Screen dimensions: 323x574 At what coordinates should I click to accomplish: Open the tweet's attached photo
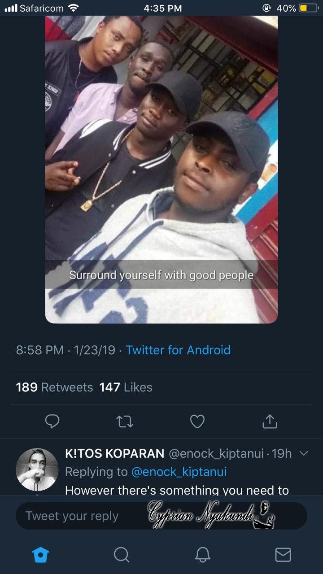[161, 170]
